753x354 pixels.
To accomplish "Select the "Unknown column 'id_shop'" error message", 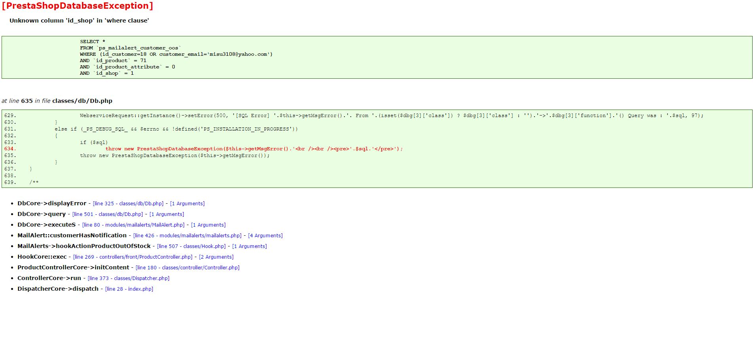I will (79, 21).
